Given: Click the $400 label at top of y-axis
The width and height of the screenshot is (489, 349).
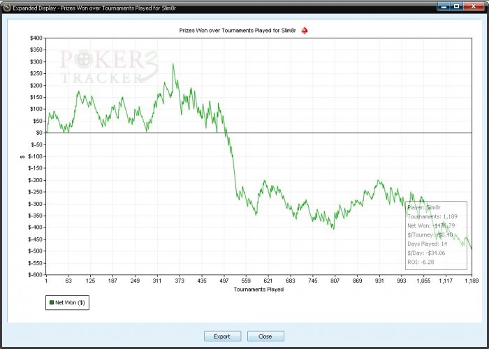Looking at the screenshot, I should click(36, 38).
